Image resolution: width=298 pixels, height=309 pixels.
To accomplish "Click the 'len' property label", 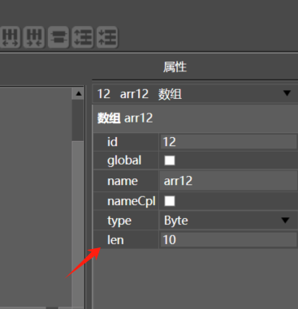I will [x=115, y=240].
